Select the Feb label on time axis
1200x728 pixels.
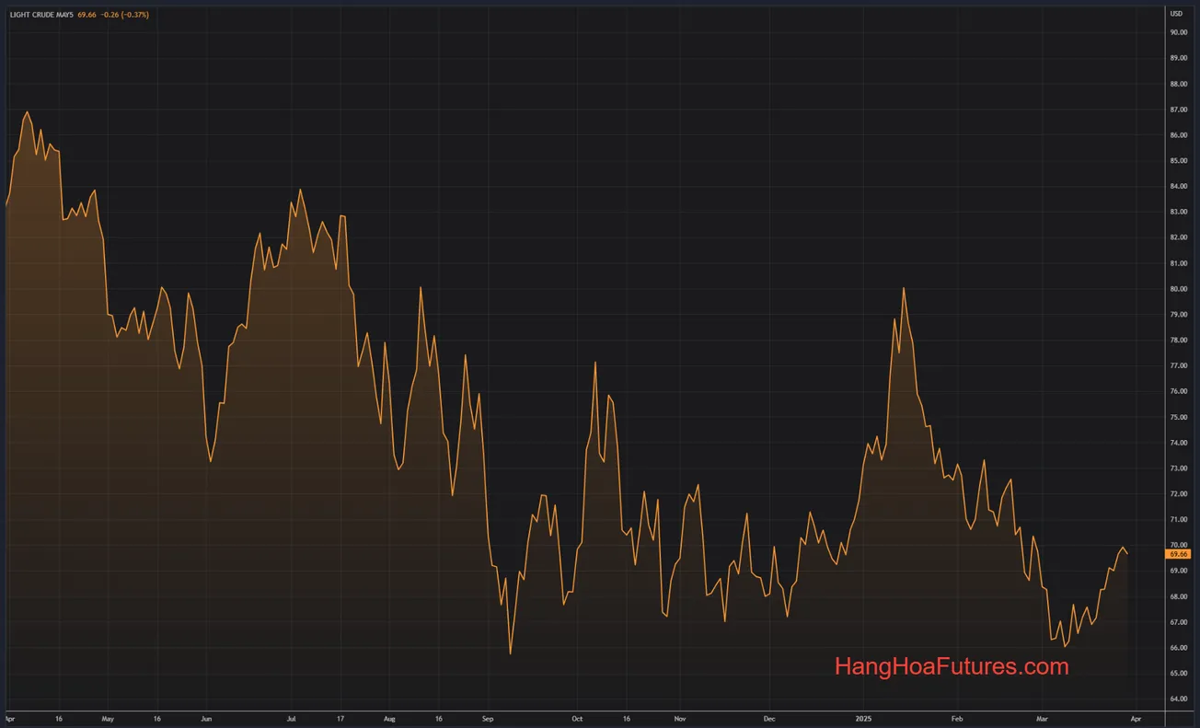[x=957, y=718]
